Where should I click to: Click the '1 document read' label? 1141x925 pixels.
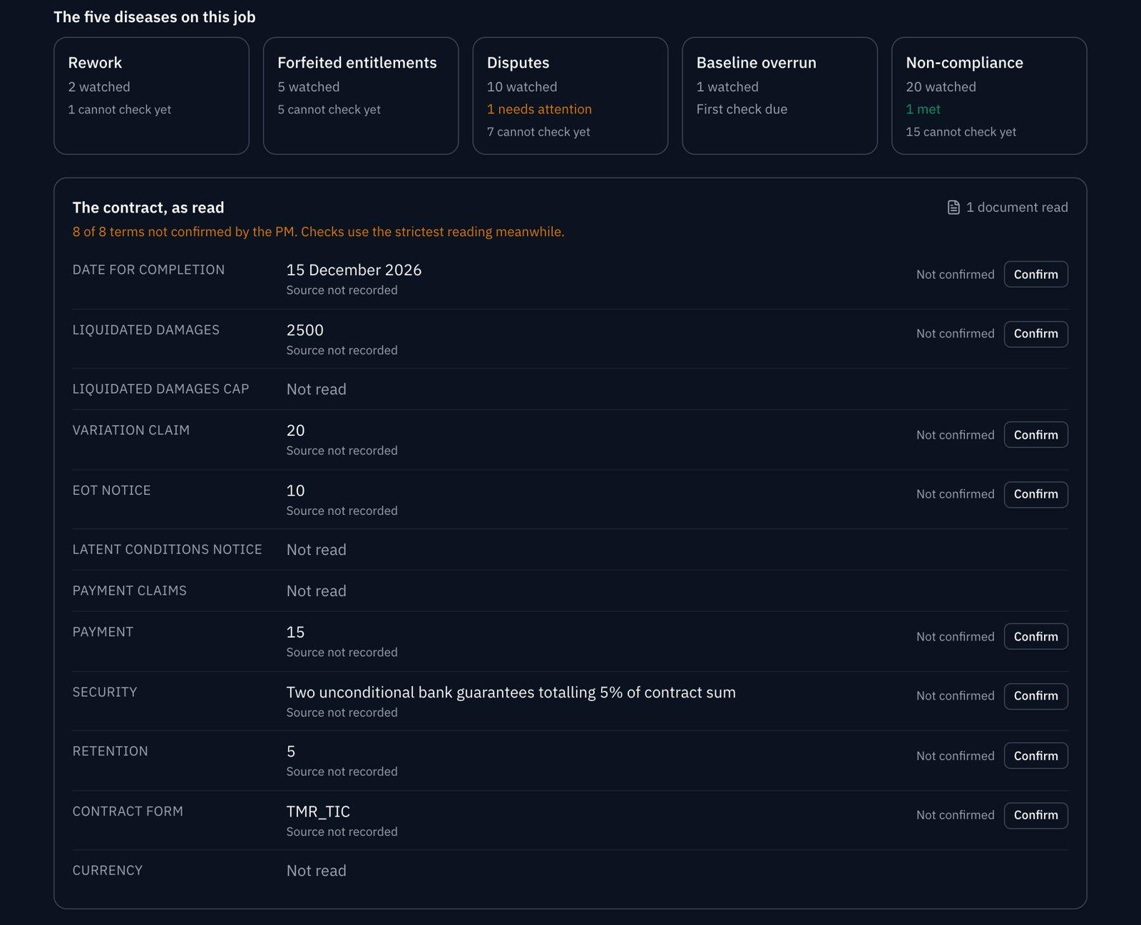(x=1017, y=208)
